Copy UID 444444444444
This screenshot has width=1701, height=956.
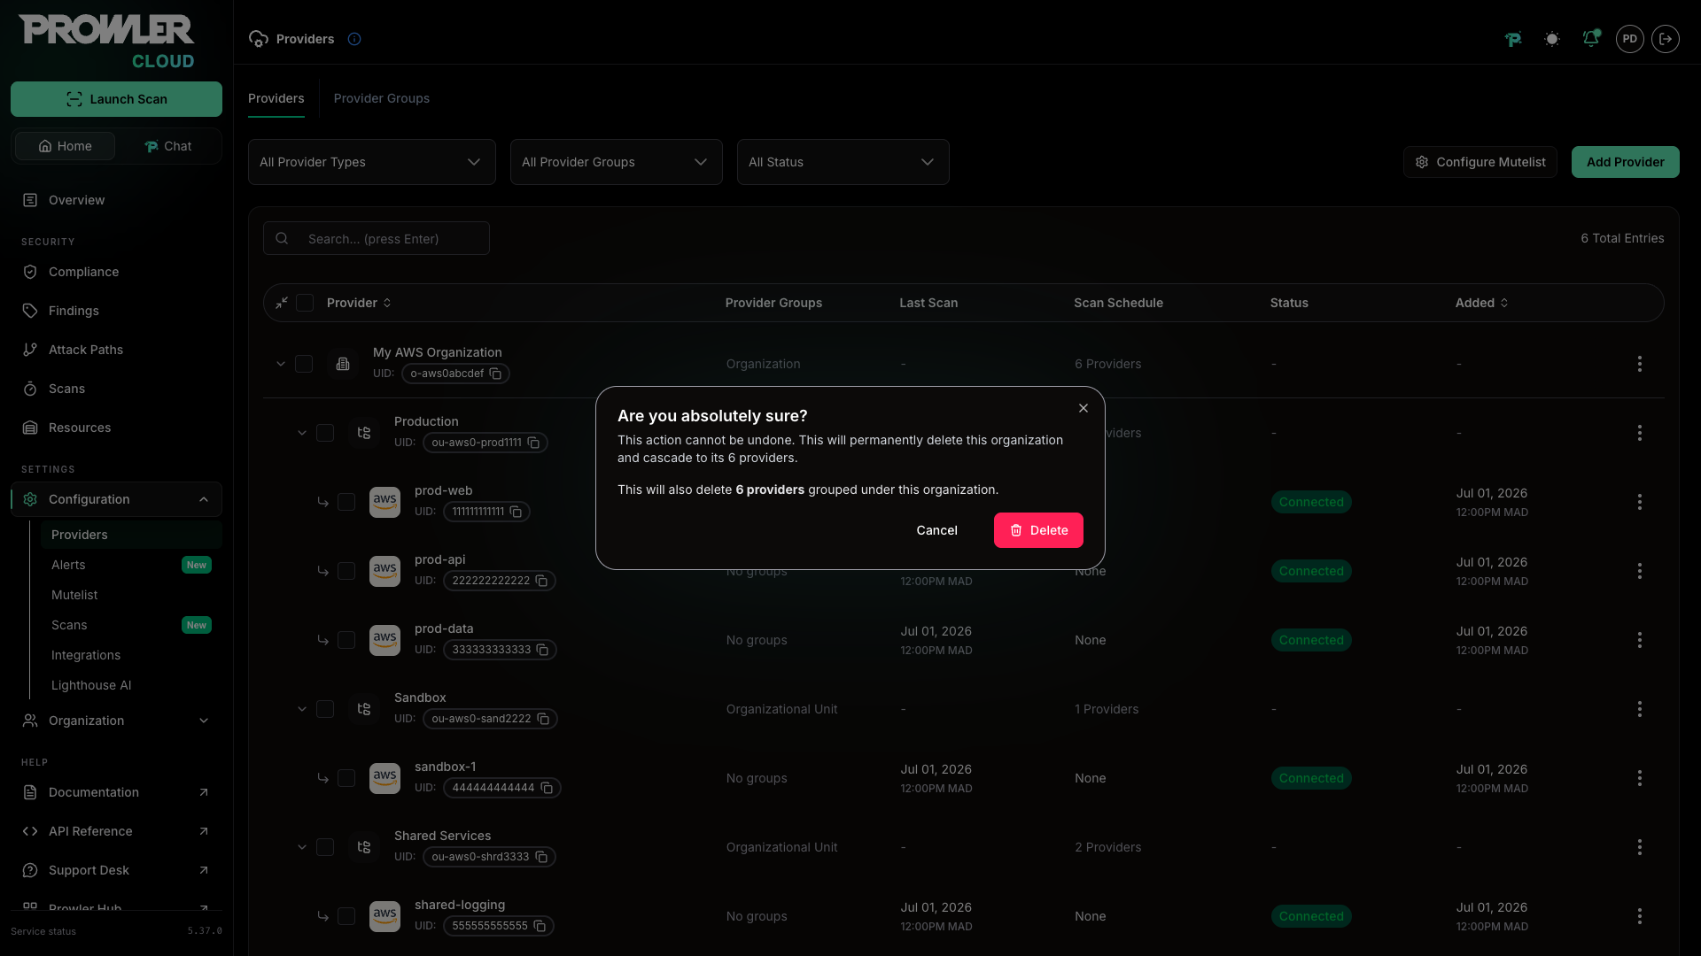(x=548, y=788)
